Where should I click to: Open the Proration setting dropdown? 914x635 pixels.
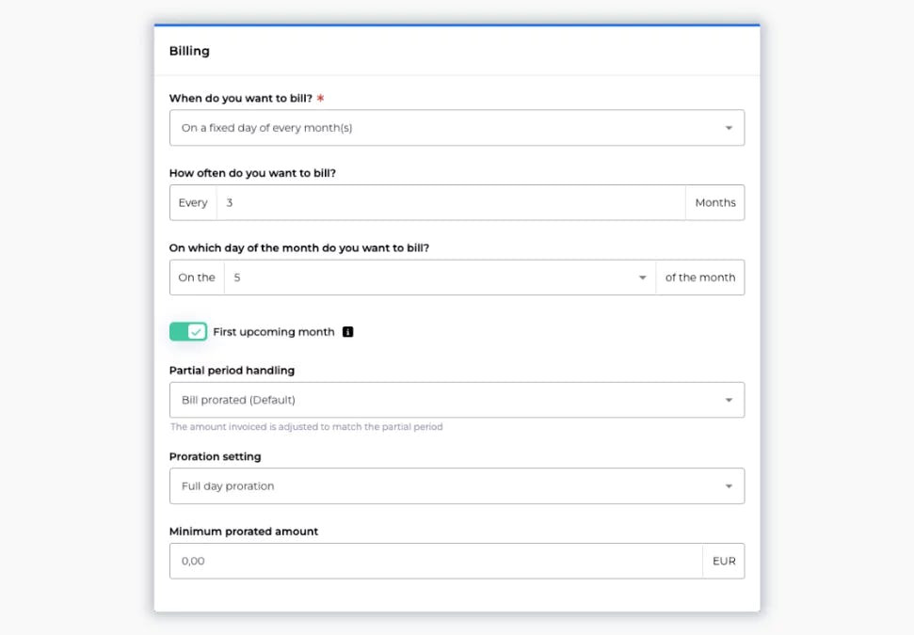tap(442, 486)
